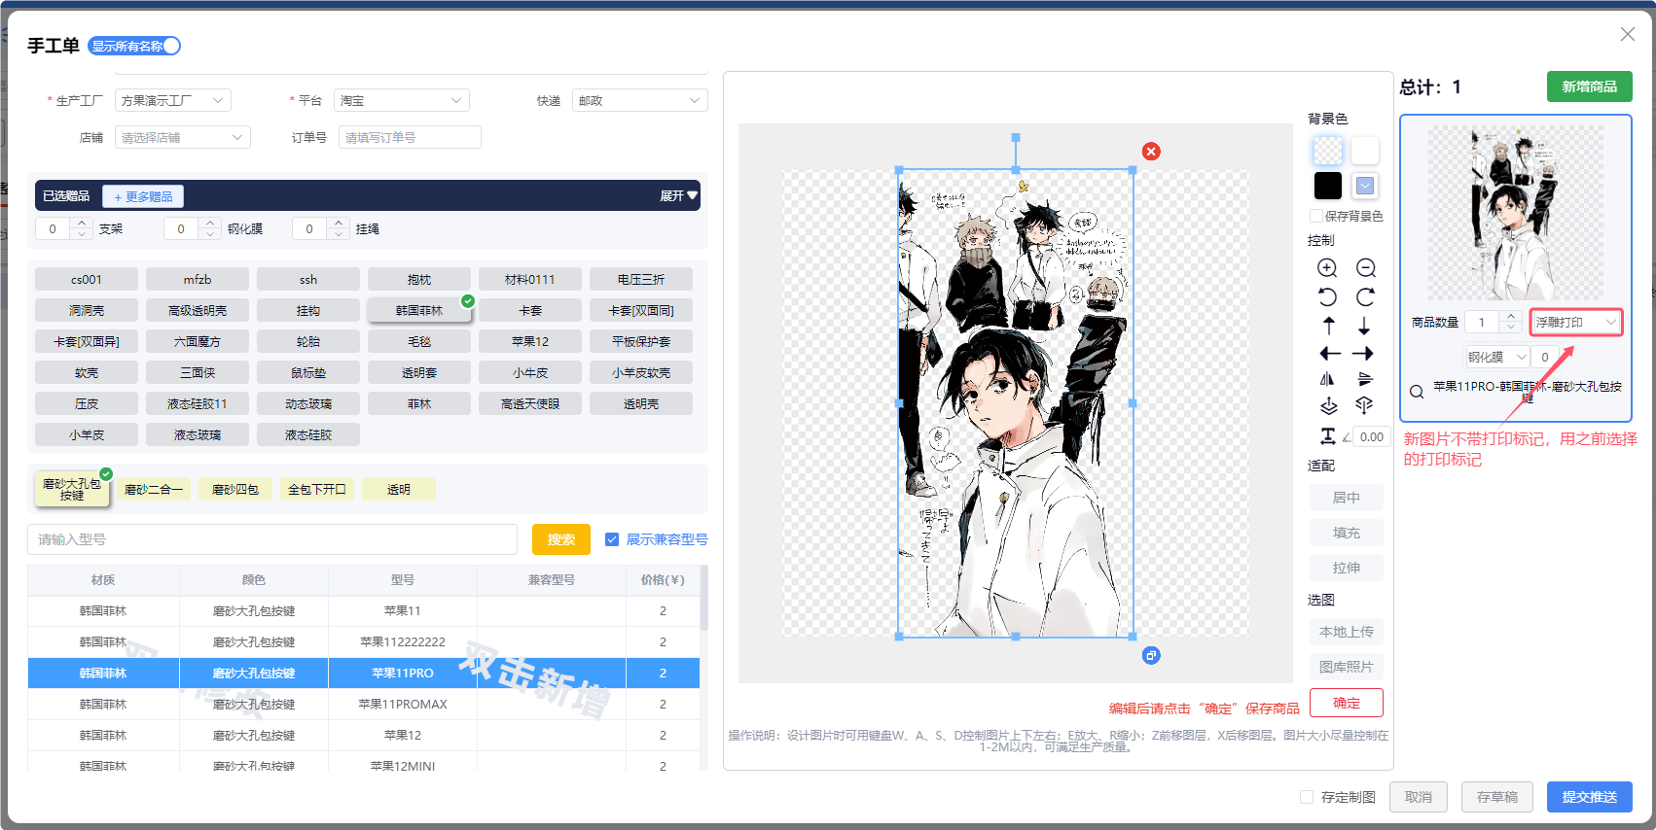Choose the 透明 color tag
The height and width of the screenshot is (830, 1656).
[x=399, y=489]
